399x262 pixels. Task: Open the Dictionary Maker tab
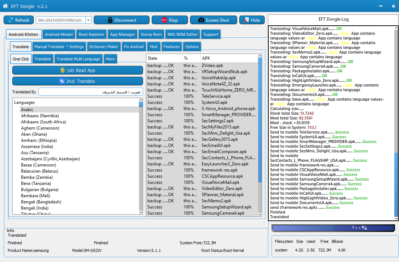click(x=104, y=47)
